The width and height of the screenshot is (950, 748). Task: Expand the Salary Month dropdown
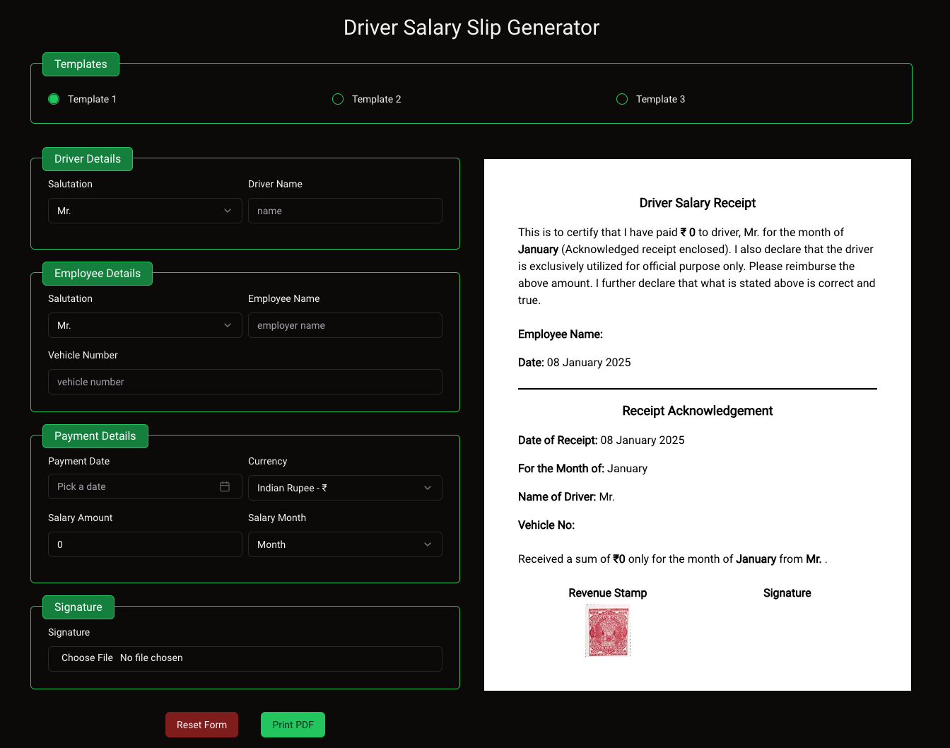pos(345,544)
